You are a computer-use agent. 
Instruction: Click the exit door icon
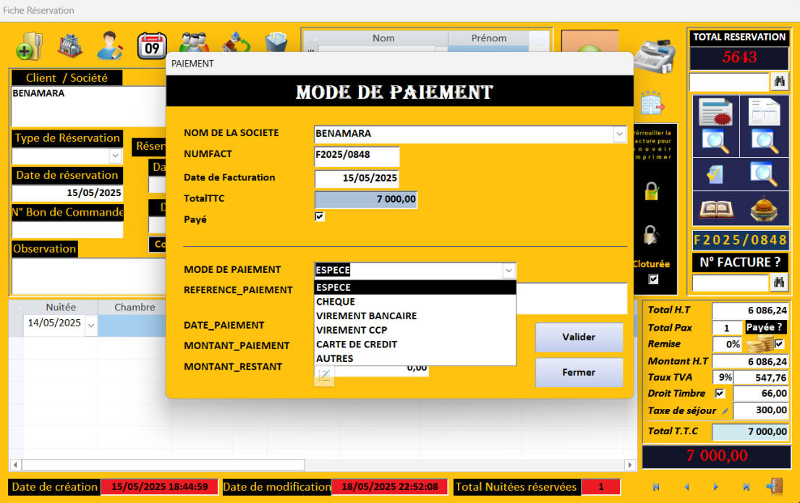click(775, 486)
